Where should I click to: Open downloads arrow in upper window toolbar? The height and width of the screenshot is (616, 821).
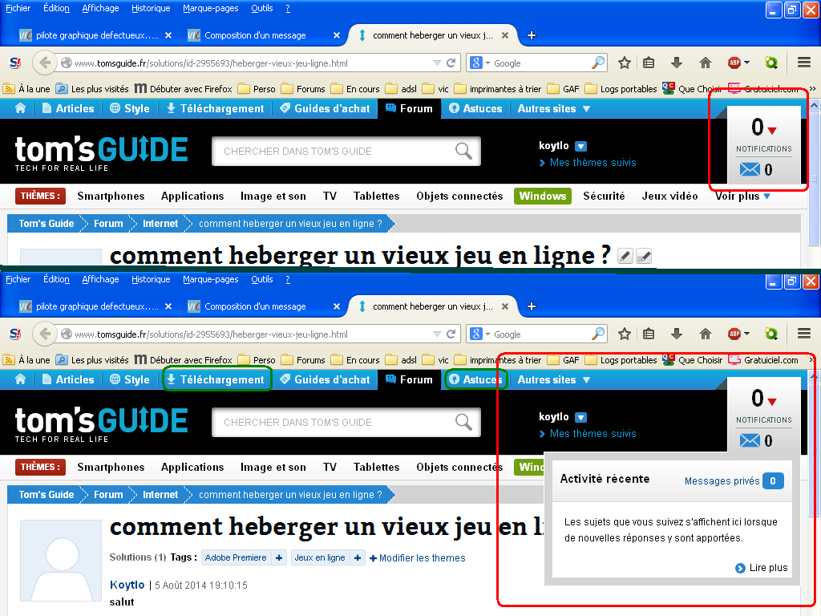click(x=677, y=63)
